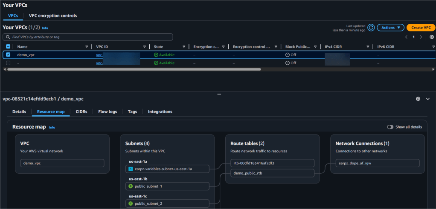This screenshot has height=209, width=436.
Task: Focus the Find VPCs search field
Action: pyautogui.click(x=88, y=37)
